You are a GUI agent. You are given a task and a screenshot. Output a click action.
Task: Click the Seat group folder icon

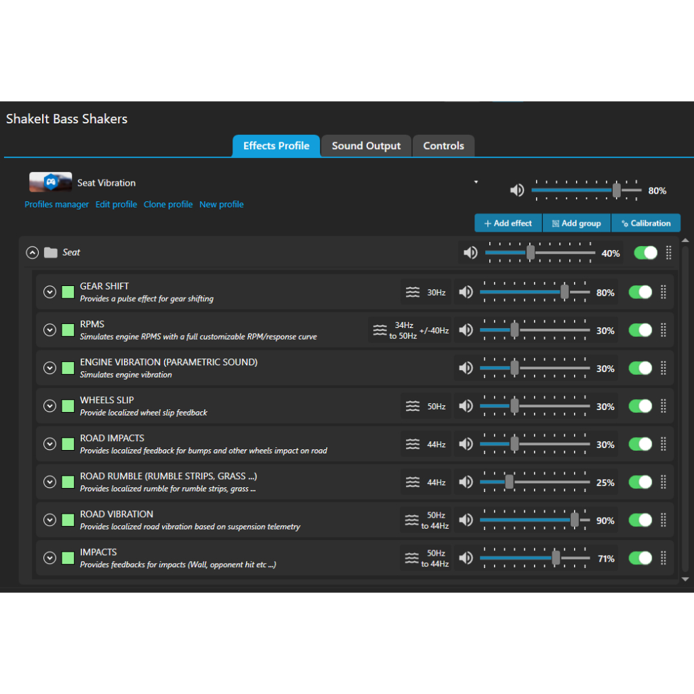click(50, 253)
